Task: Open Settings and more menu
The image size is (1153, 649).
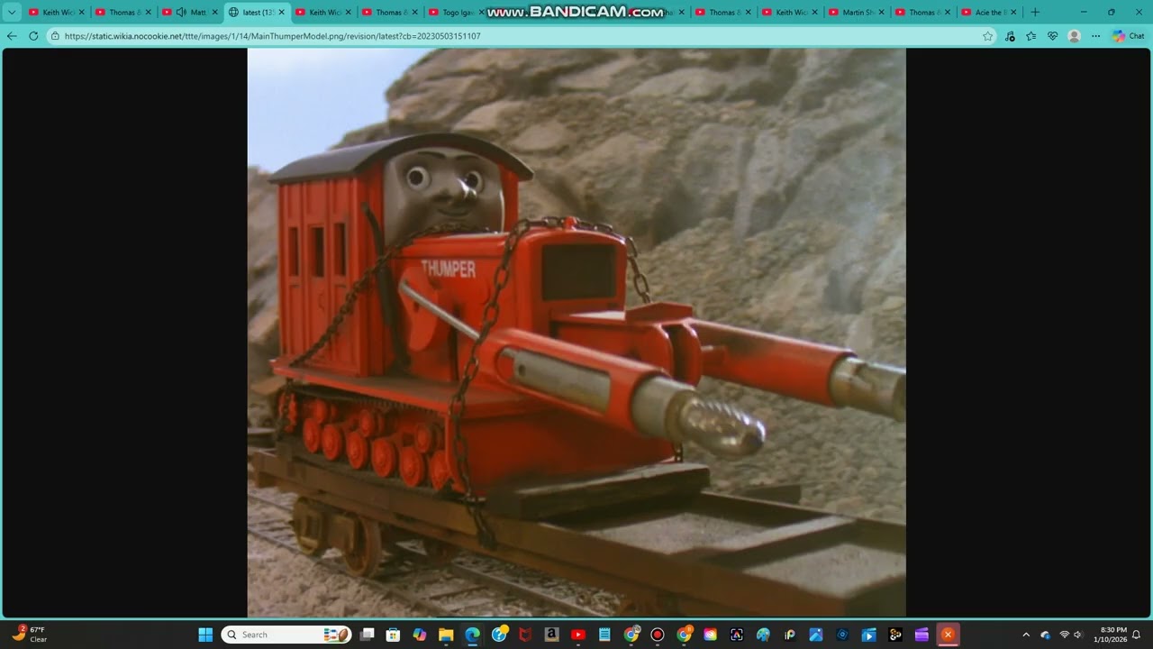Action: [1095, 36]
